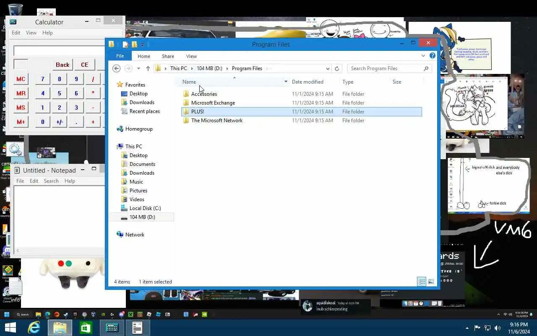Viewport: 537px width, 336px height.
Task: Expand the ribbon with the chevron
Action: point(423,55)
